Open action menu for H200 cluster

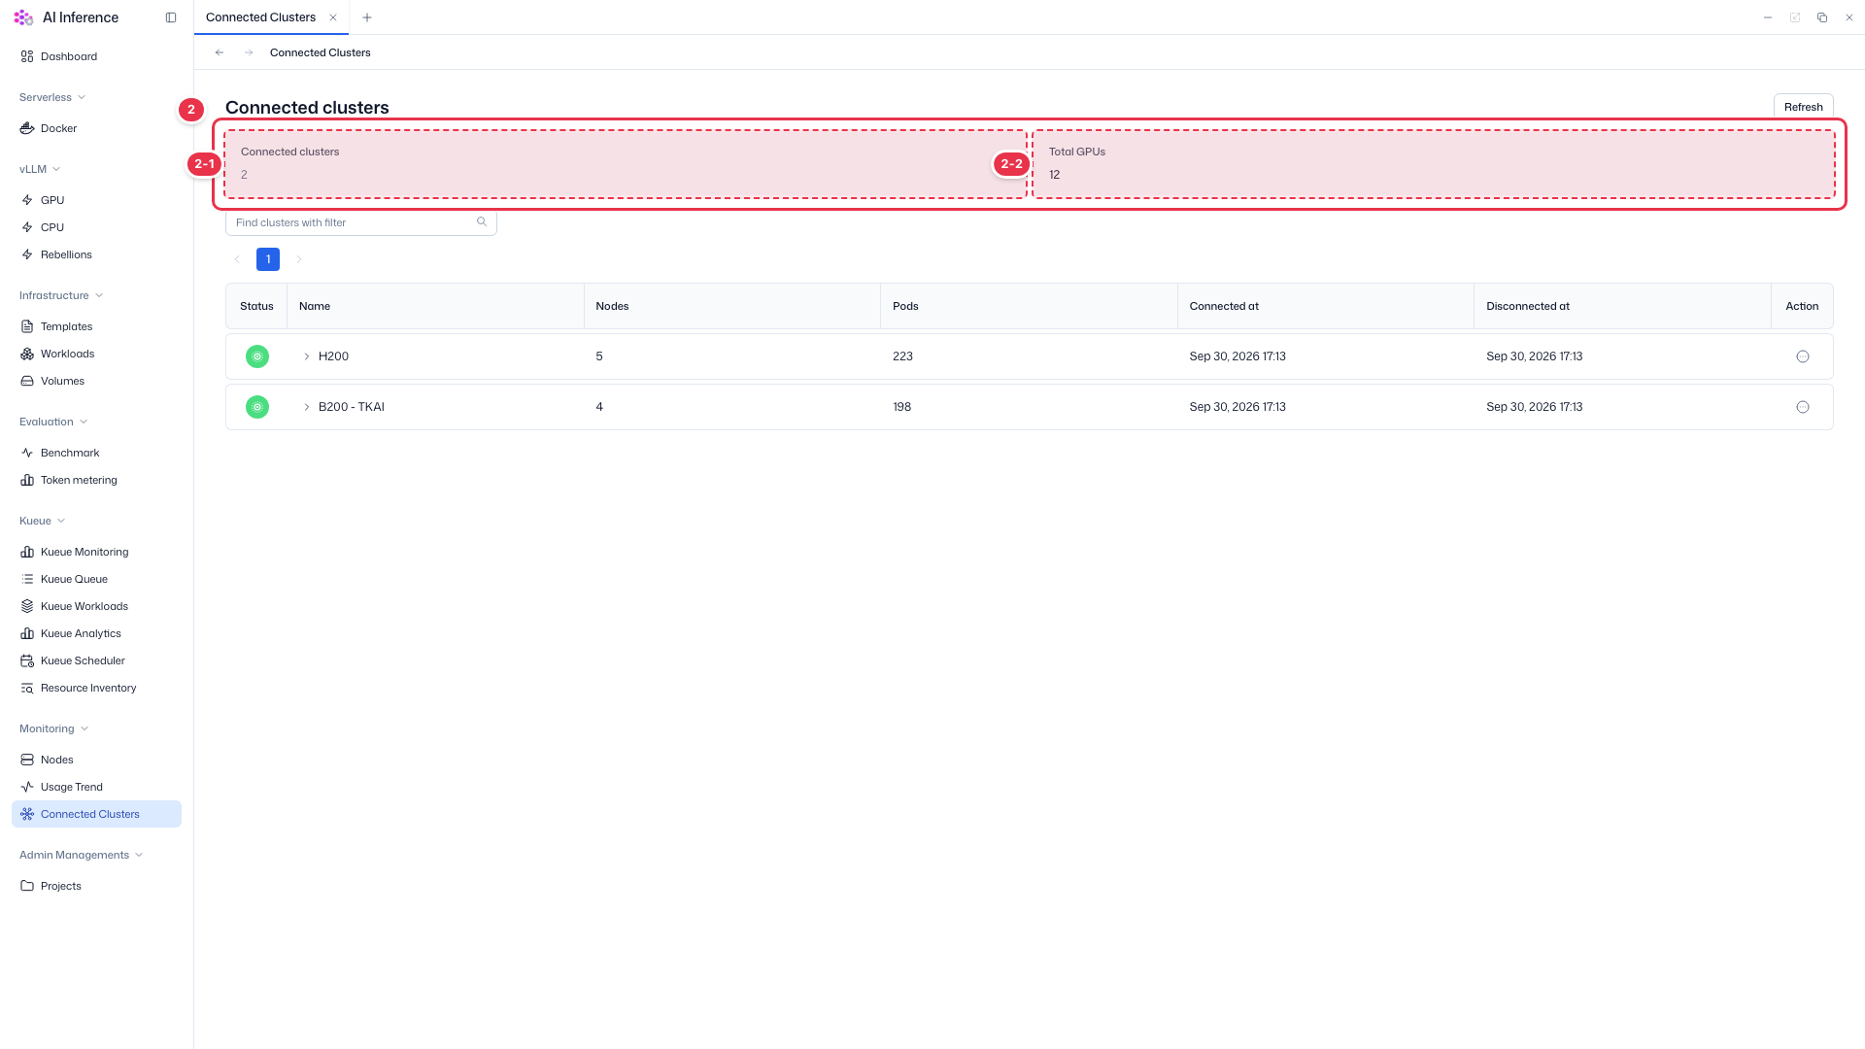[x=1803, y=356]
